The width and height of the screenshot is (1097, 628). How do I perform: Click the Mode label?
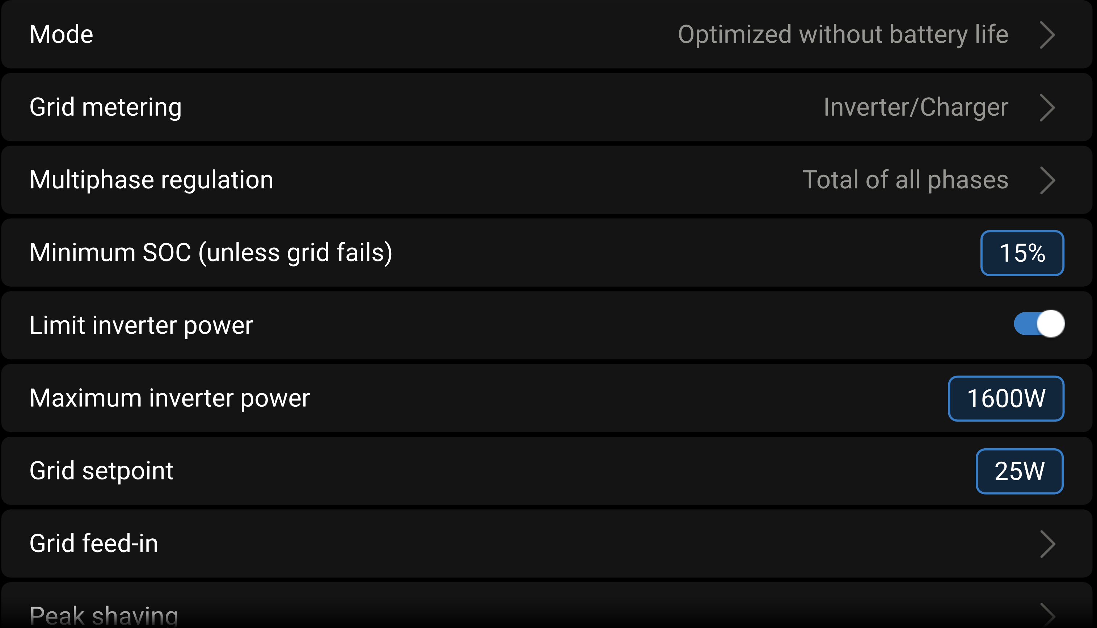tap(61, 34)
